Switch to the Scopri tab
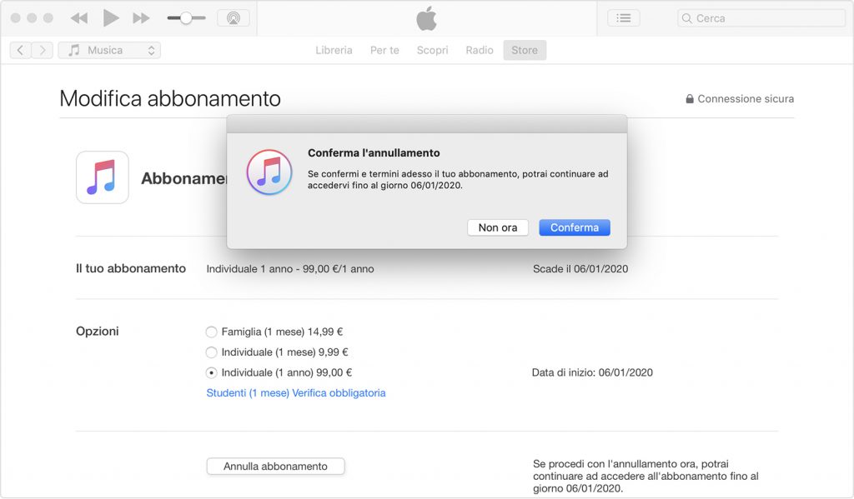This screenshot has width=854, height=499. coord(433,50)
